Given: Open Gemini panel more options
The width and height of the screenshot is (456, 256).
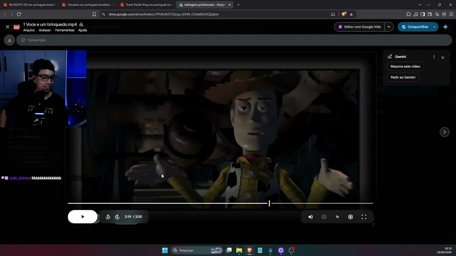Looking at the screenshot, I should click(x=434, y=57).
